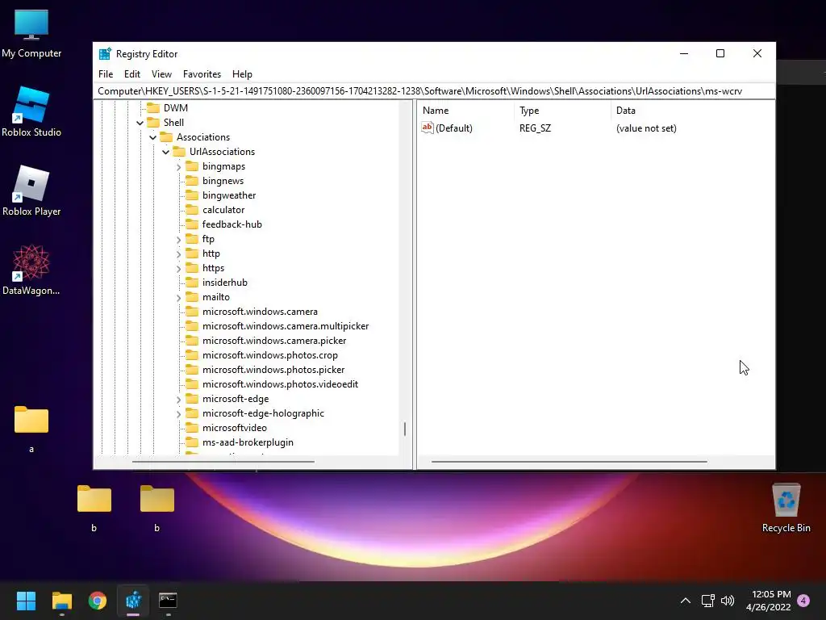
Task: Select the DataWagon desktop shortcut
Action: [31, 270]
